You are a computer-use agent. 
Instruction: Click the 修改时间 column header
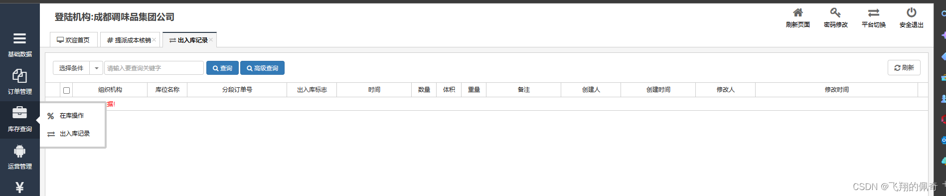(x=837, y=90)
